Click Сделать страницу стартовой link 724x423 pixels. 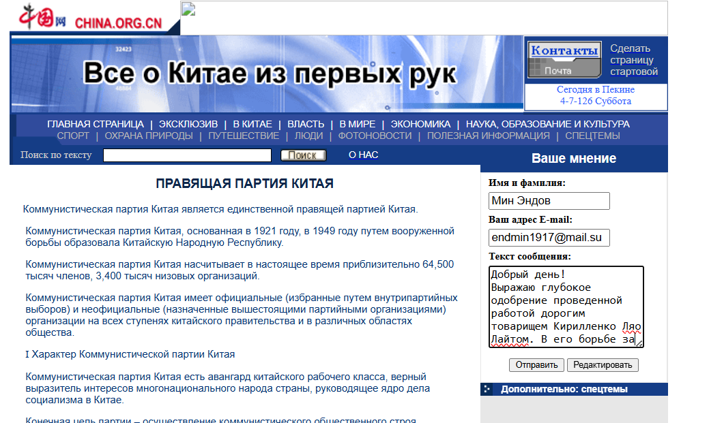[x=634, y=60]
